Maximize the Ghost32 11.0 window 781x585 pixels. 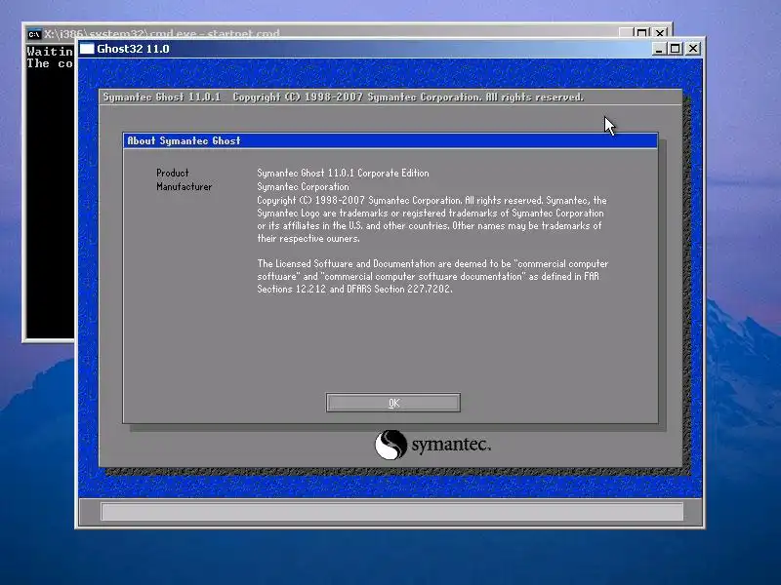pos(675,49)
